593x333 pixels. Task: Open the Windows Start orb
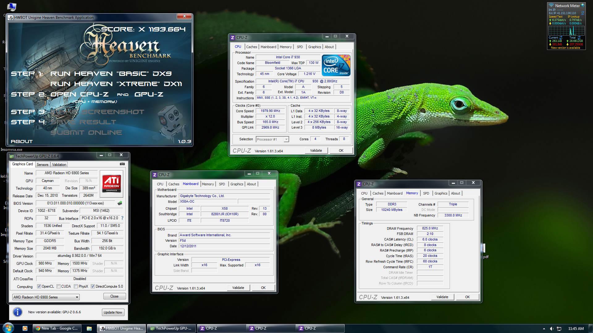point(8,328)
